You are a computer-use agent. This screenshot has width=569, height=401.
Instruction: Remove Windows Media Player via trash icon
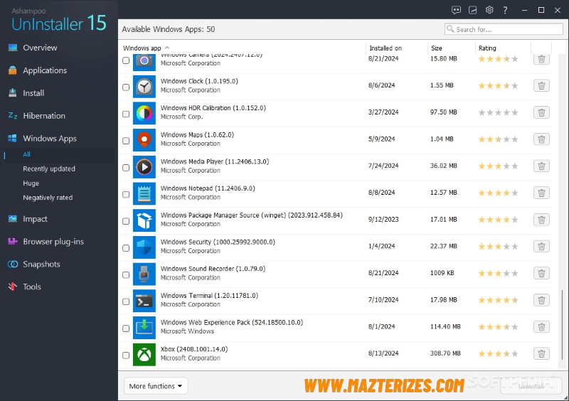[x=541, y=166]
